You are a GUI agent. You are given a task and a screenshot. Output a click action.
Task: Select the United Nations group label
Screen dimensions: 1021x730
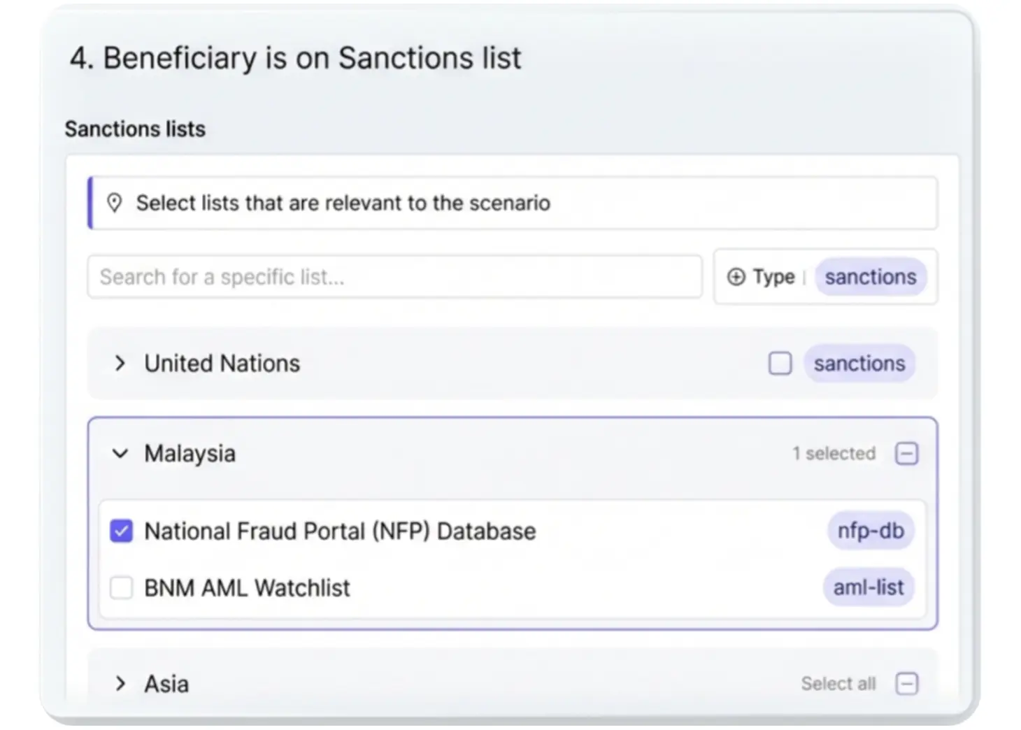(x=222, y=364)
